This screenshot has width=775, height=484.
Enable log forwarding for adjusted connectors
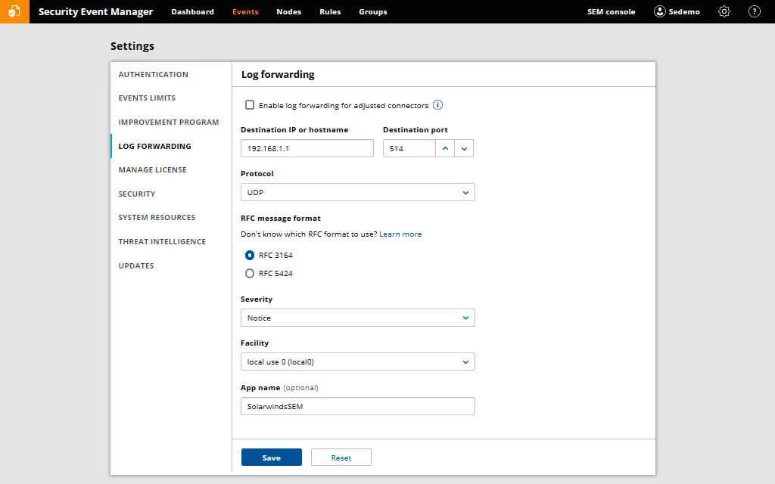[x=250, y=105]
